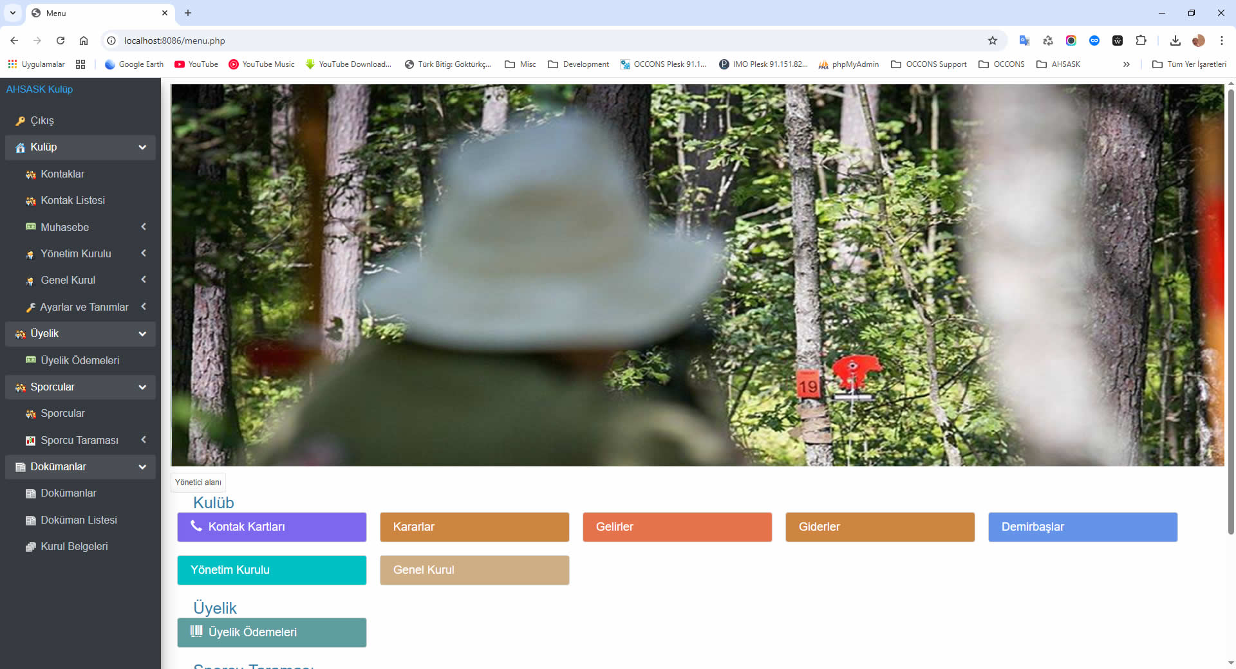Click the phone icon on Kontak Kartları

click(196, 526)
